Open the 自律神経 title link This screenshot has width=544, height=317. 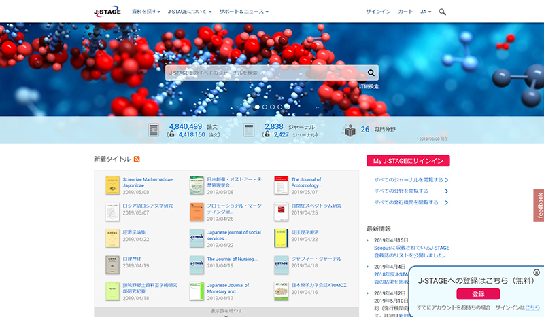click(x=132, y=259)
